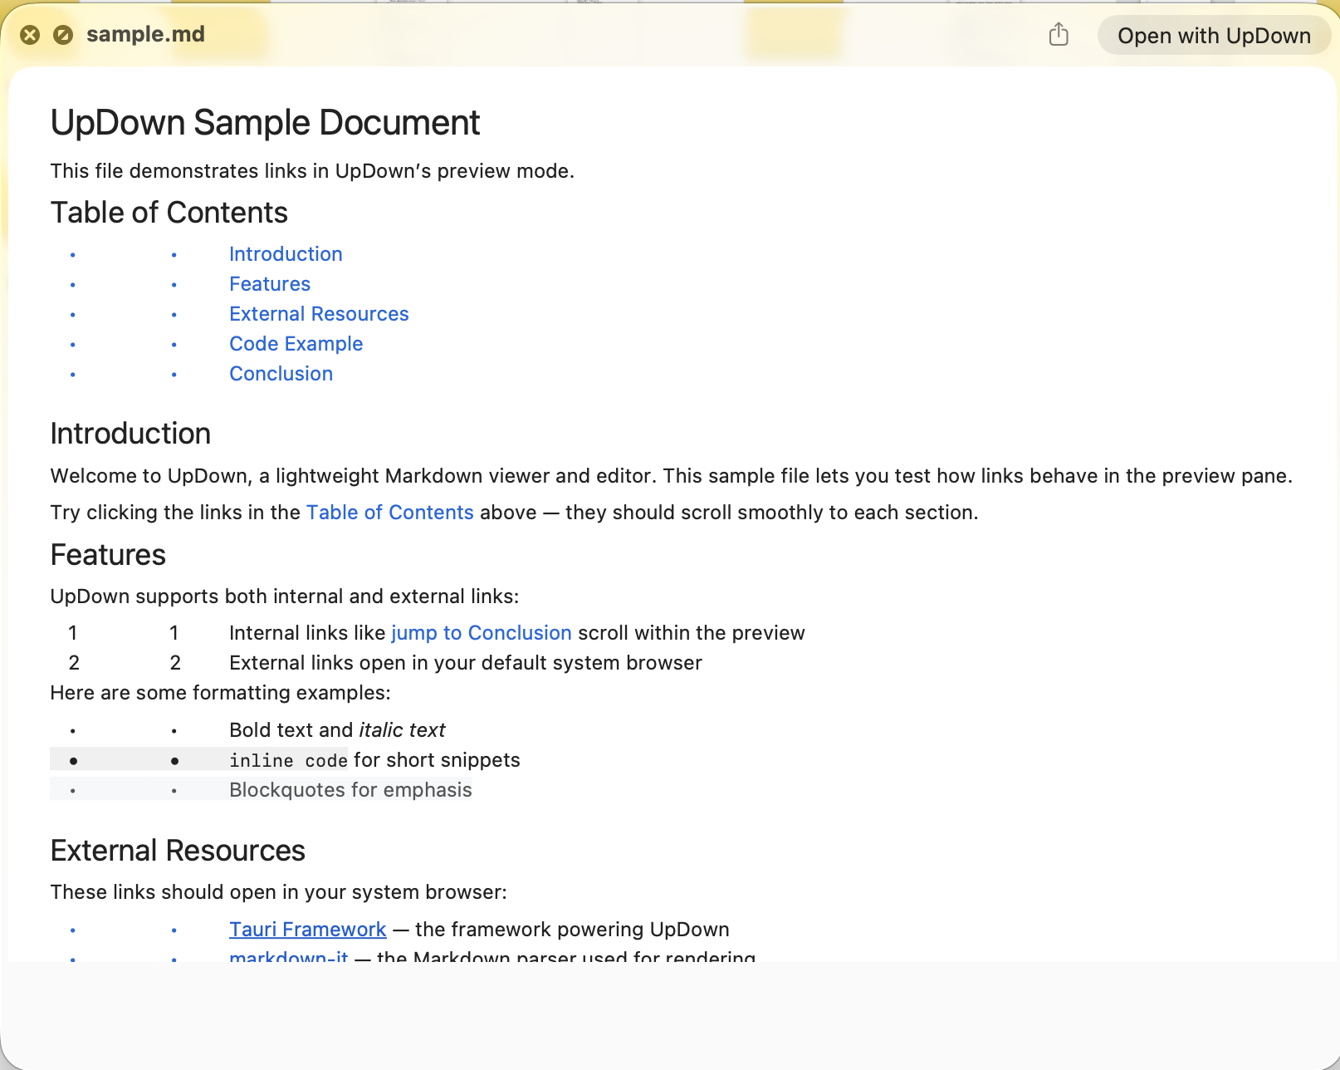Screen dimensions: 1340x1070
Task: Jump to Code Example via contents link
Action: click(296, 344)
